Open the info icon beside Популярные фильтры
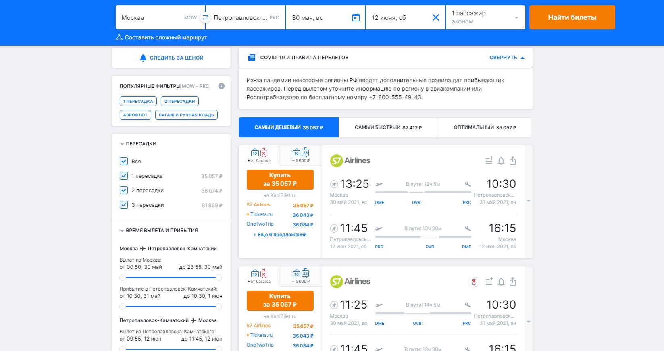 [x=221, y=86]
